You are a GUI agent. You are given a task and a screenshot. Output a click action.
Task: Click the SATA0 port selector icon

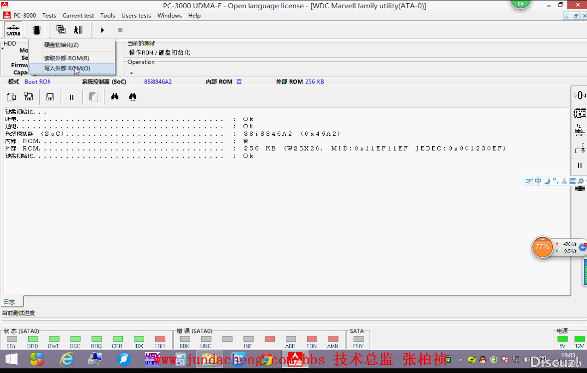tap(13, 30)
